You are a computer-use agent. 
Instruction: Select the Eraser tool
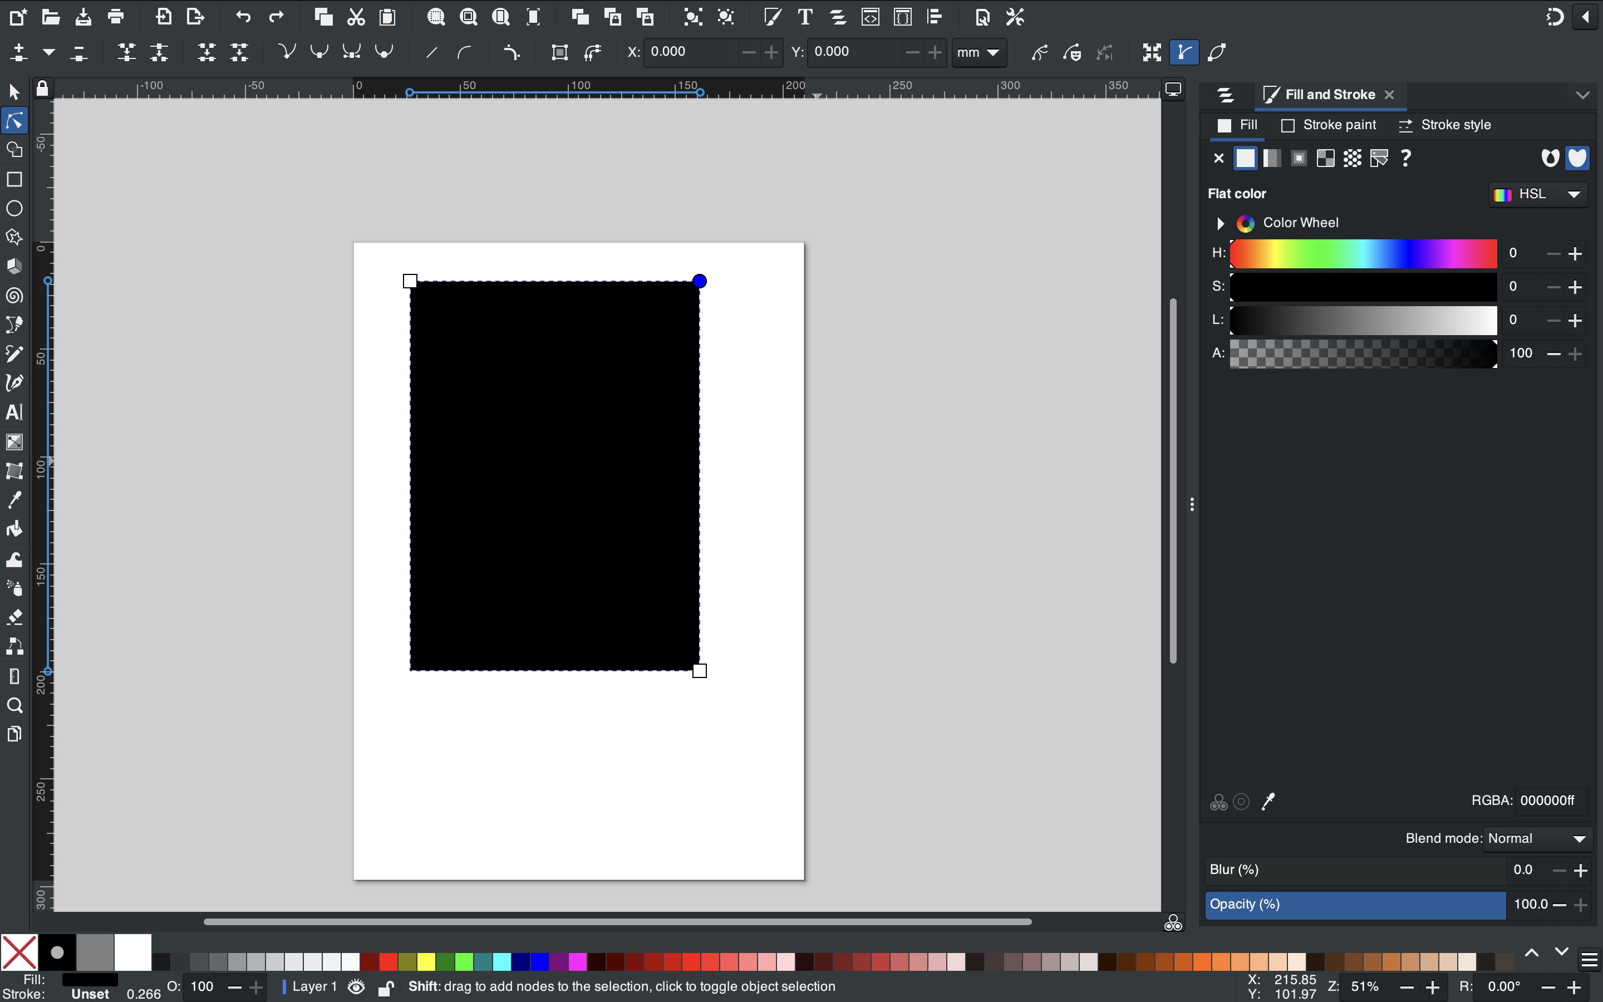14,617
